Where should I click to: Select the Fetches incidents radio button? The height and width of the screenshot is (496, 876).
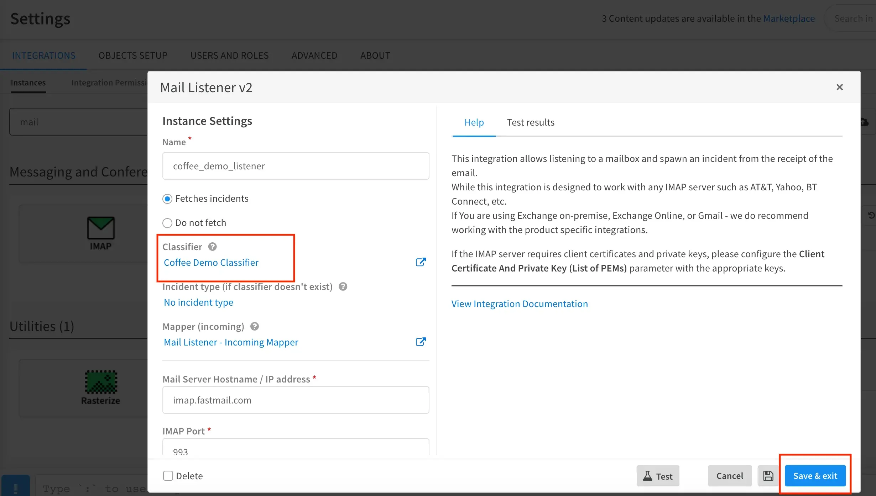pyautogui.click(x=167, y=198)
